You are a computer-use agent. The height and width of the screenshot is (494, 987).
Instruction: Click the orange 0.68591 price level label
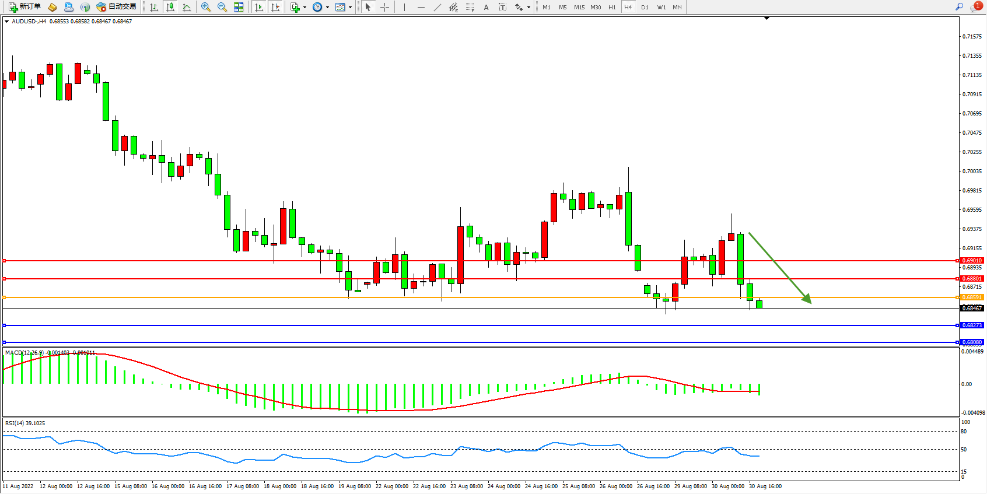coord(972,297)
